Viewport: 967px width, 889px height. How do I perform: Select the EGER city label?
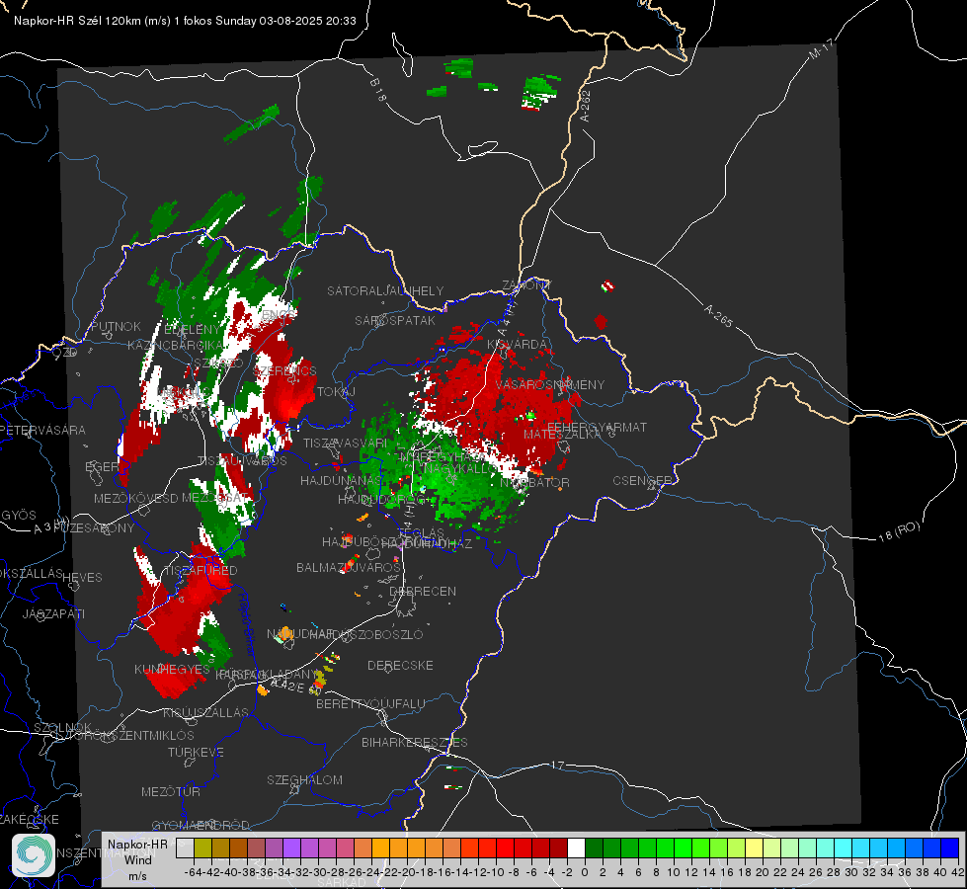click(101, 466)
